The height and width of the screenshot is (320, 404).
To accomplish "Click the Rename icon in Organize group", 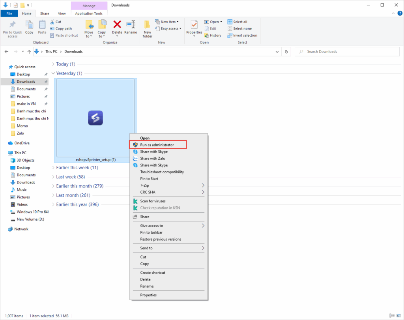I will pyautogui.click(x=131, y=25).
